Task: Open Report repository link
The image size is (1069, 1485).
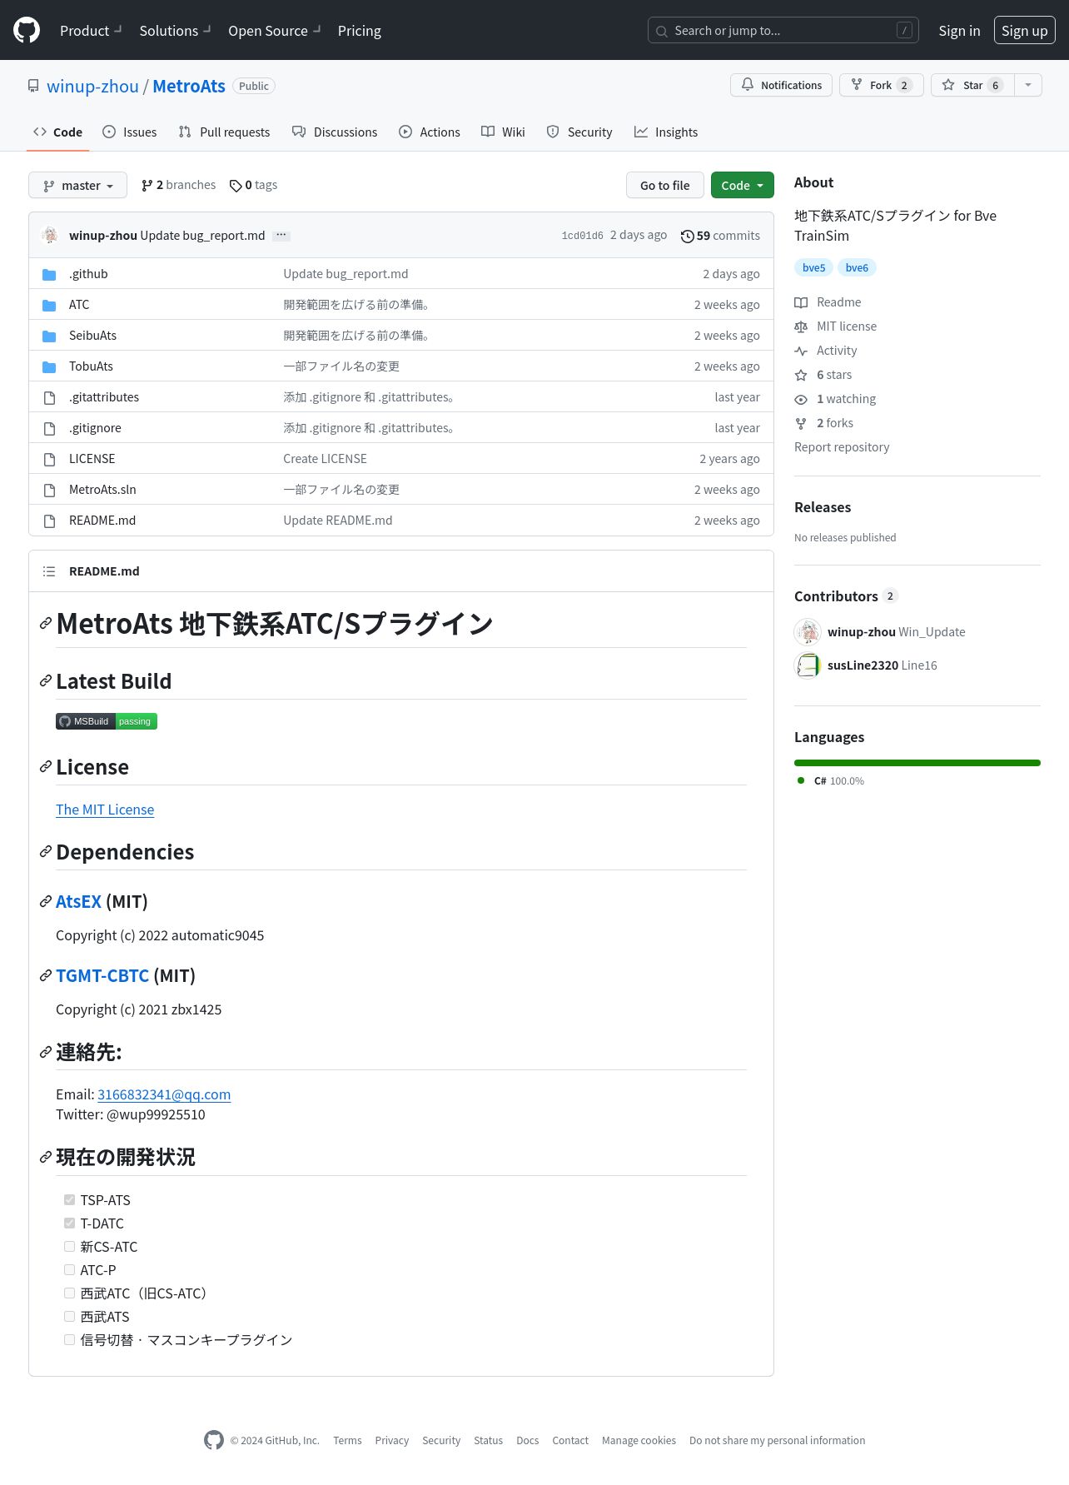Action: pyautogui.click(x=842, y=447)
